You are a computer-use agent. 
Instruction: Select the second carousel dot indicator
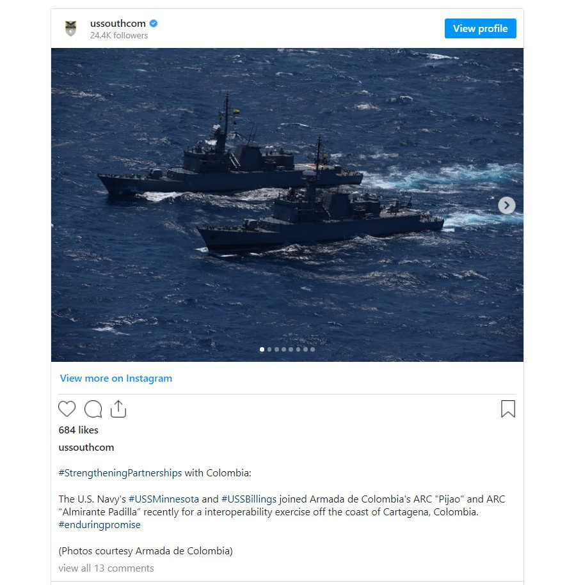269,350
